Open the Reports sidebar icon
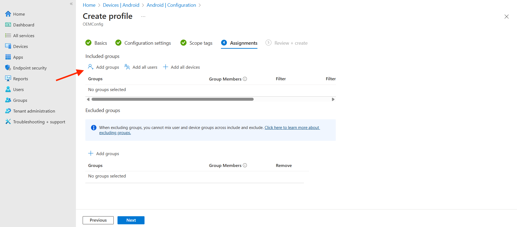The width and height of the screenshot is (517, 227). point(8,79)
